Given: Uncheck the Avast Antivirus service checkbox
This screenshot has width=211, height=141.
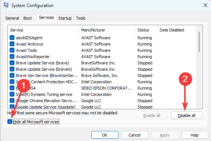Looking at the screenshot, I should [12, 44].
